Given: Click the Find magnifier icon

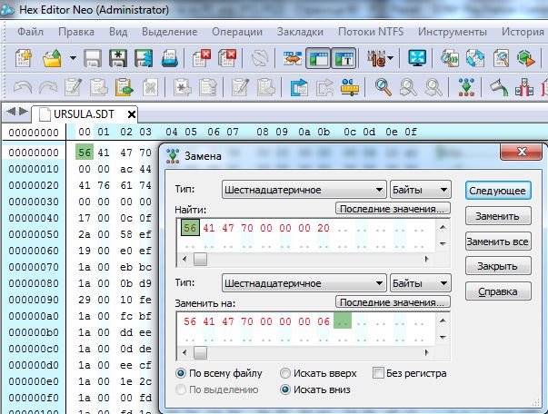Looking at the screenshot, I should click(383, 87).
